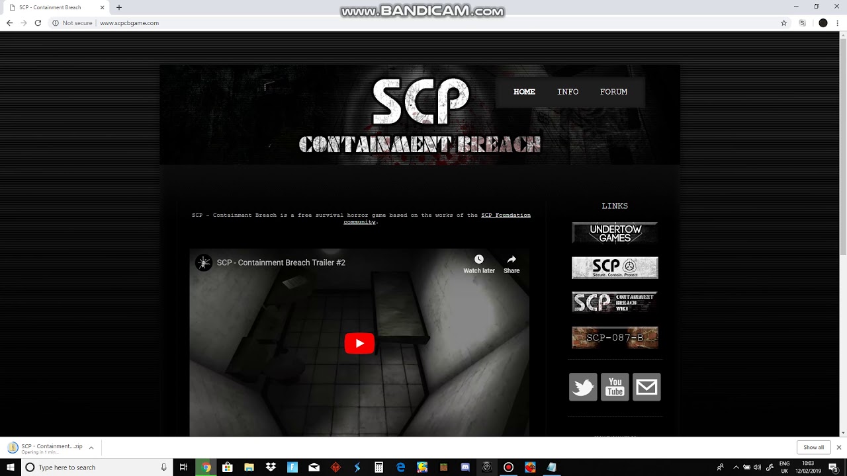Open File Explorer from the taskbar

(x=249, y=467)
